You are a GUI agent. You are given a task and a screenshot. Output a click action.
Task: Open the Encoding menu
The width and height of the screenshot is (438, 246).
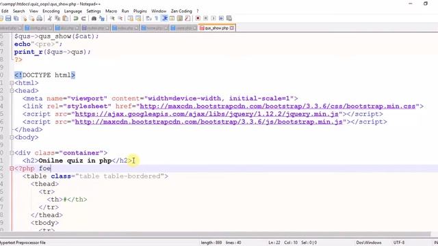click(51, 11)
